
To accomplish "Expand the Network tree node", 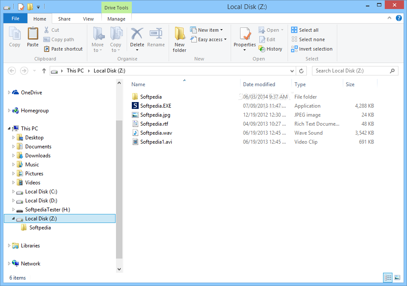I will pyautogui.click(x=9, y=263).
